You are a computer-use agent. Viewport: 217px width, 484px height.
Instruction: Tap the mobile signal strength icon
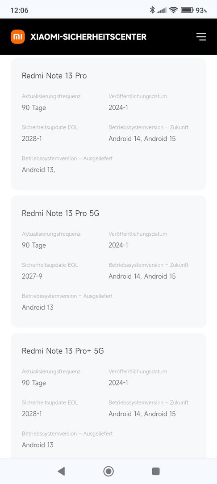pos(162,10)
